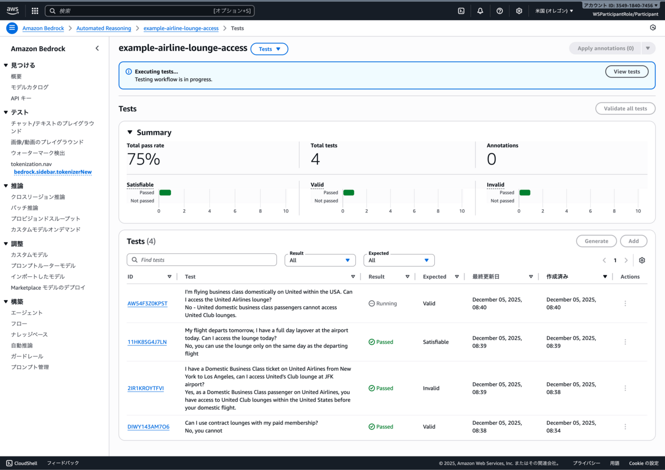Click the View tests button

[x=627, y=72]
